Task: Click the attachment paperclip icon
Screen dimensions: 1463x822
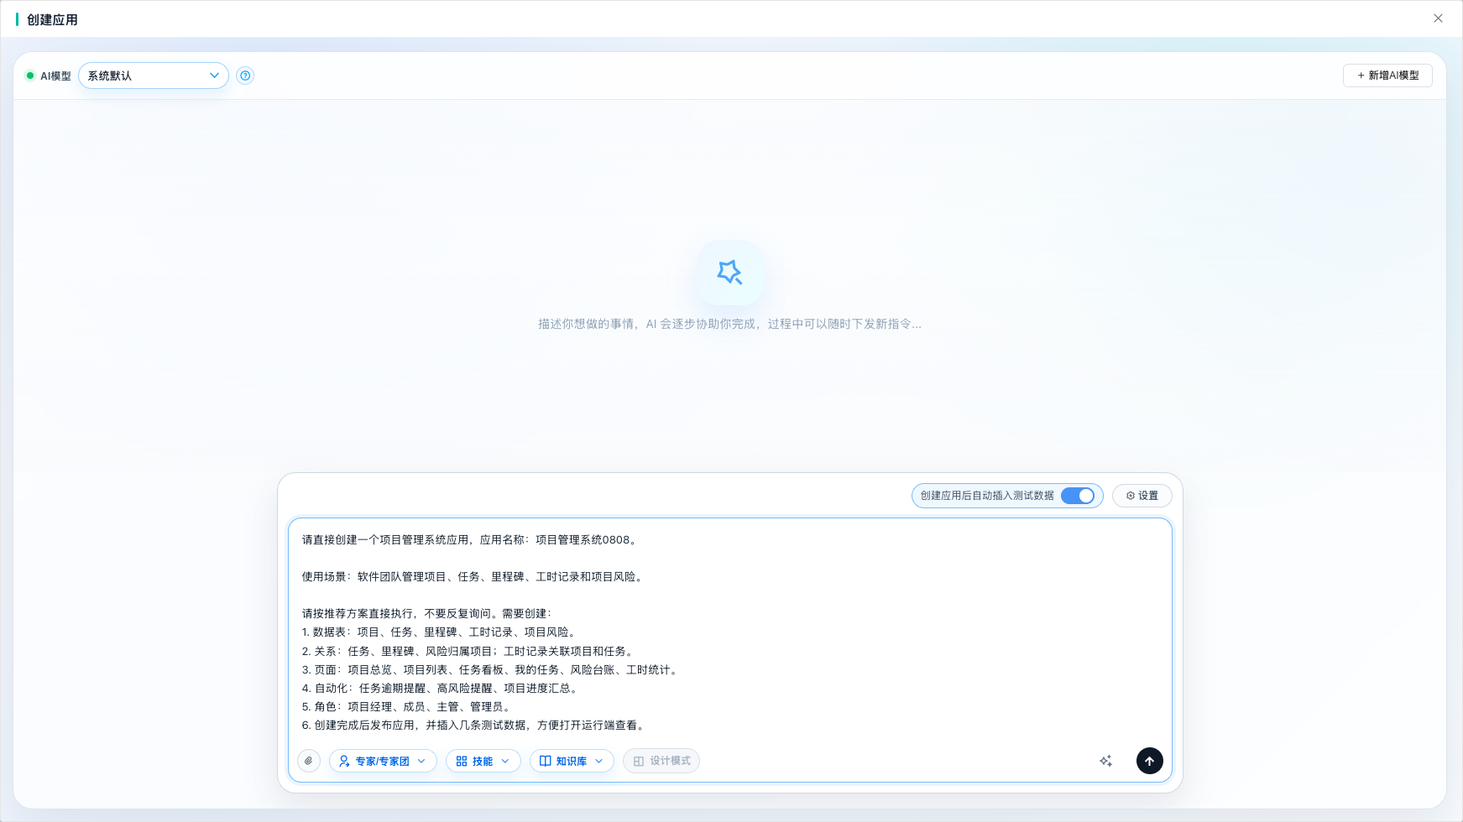Action: 309,761
